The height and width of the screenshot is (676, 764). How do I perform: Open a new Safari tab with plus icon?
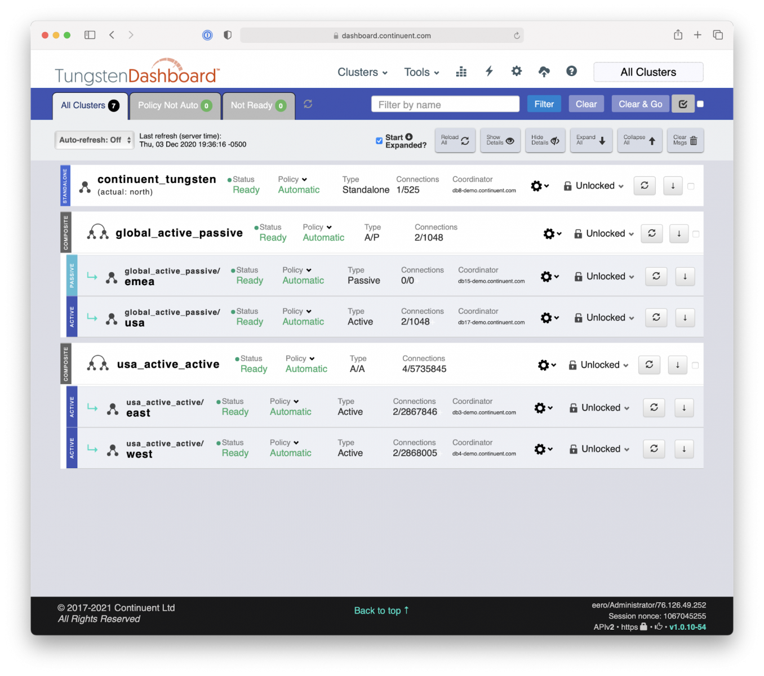click(698, 35)
